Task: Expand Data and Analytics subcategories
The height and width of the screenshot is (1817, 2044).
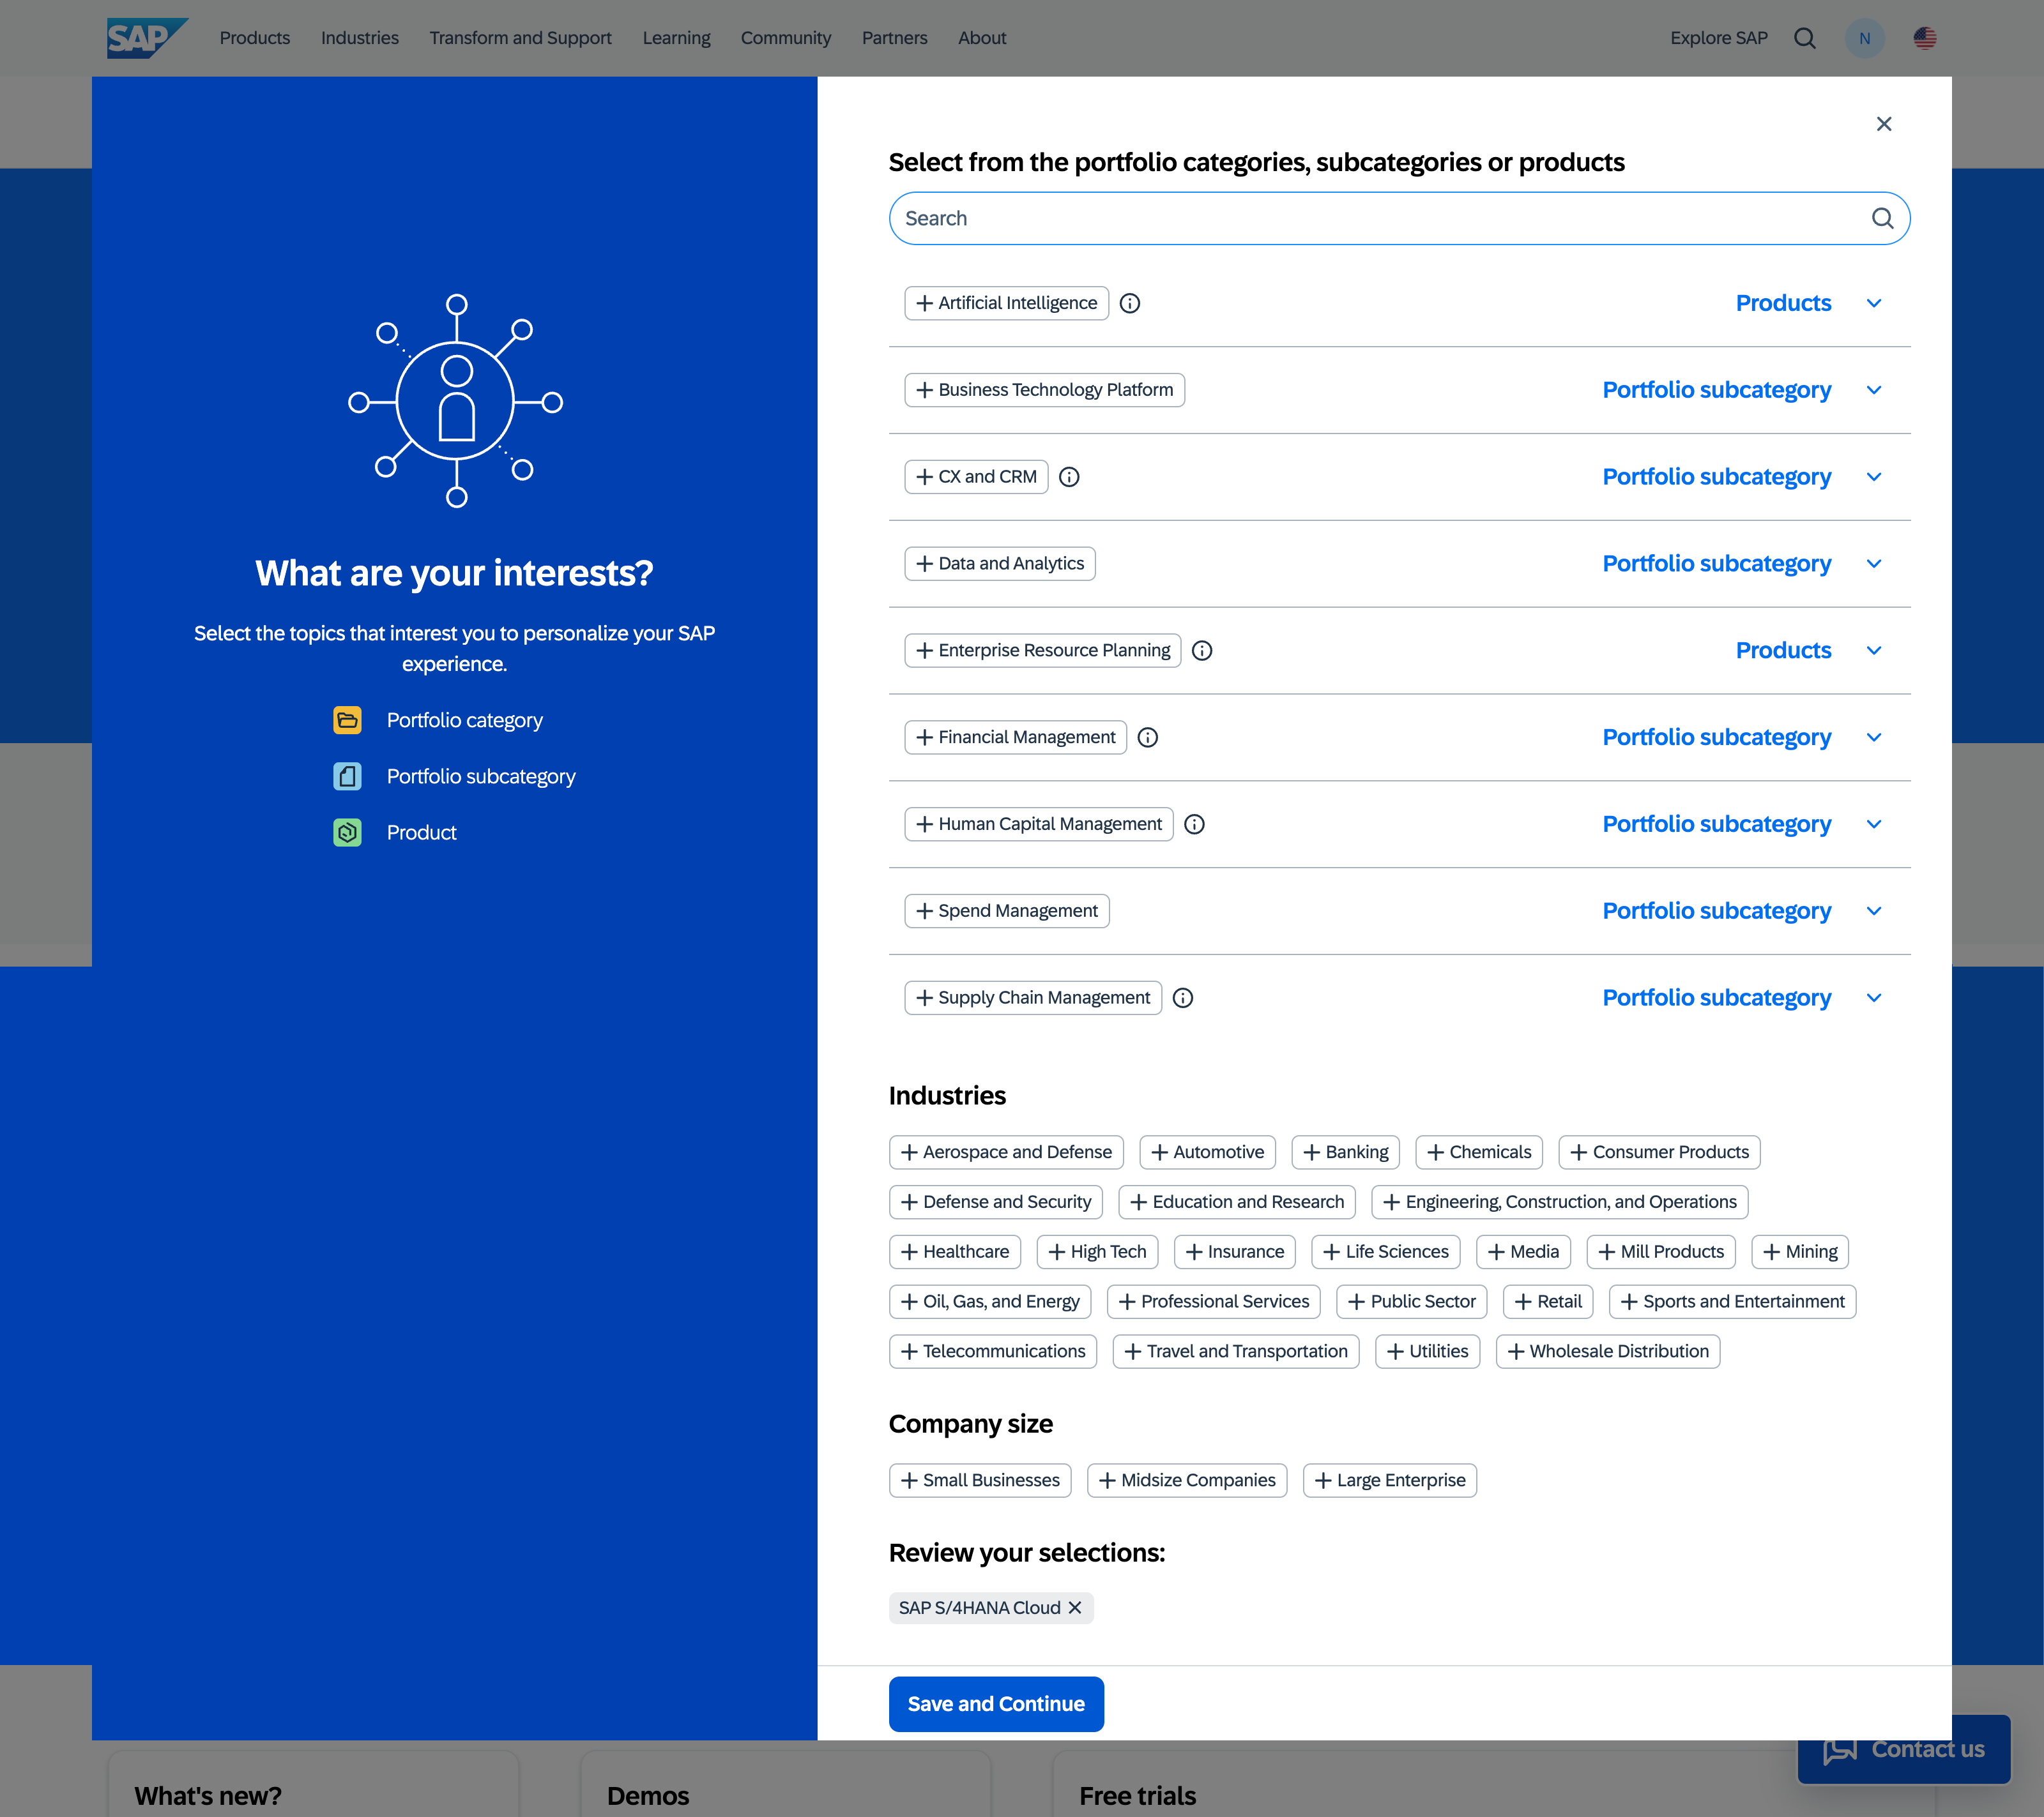Action: point(1873,564)
